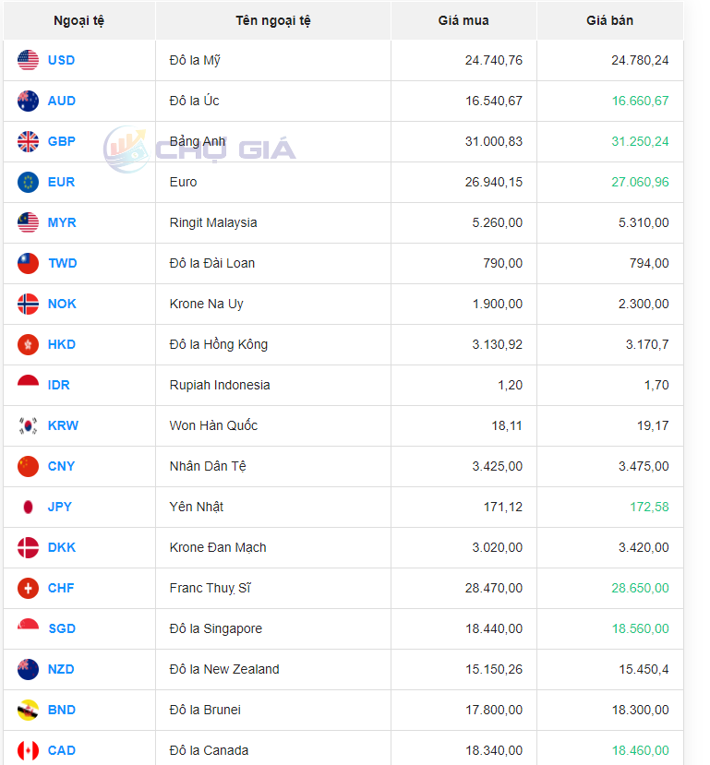The width and height of the screenshot is (710, 765).
Task: Click the 'Tên ngoại tệ' column header
Action: [x=272, y=20]
